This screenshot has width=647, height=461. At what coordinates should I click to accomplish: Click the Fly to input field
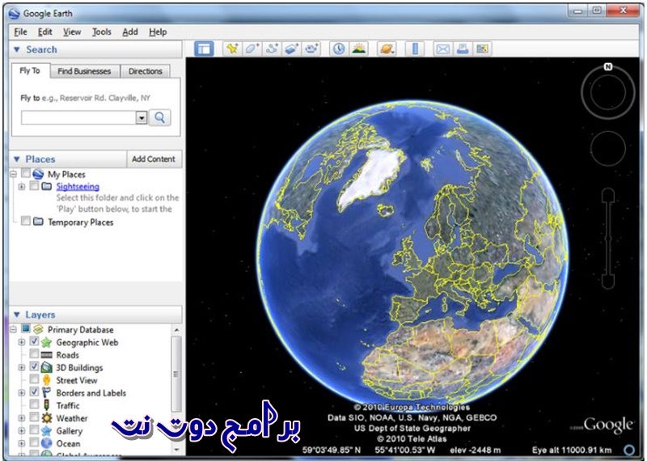click(78, 117)
